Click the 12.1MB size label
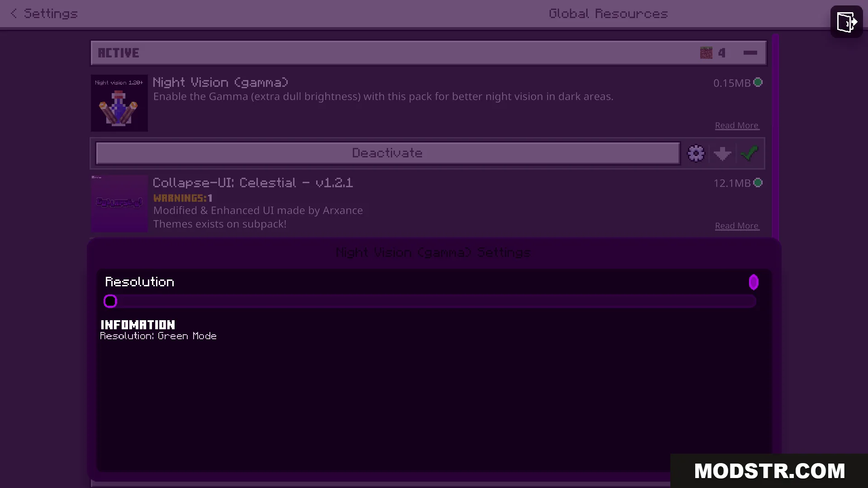The image size is (868, 488). click(x=732, y=183)
